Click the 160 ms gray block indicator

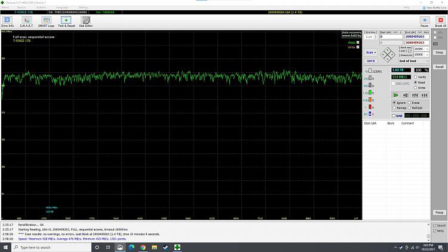(370, 78)
